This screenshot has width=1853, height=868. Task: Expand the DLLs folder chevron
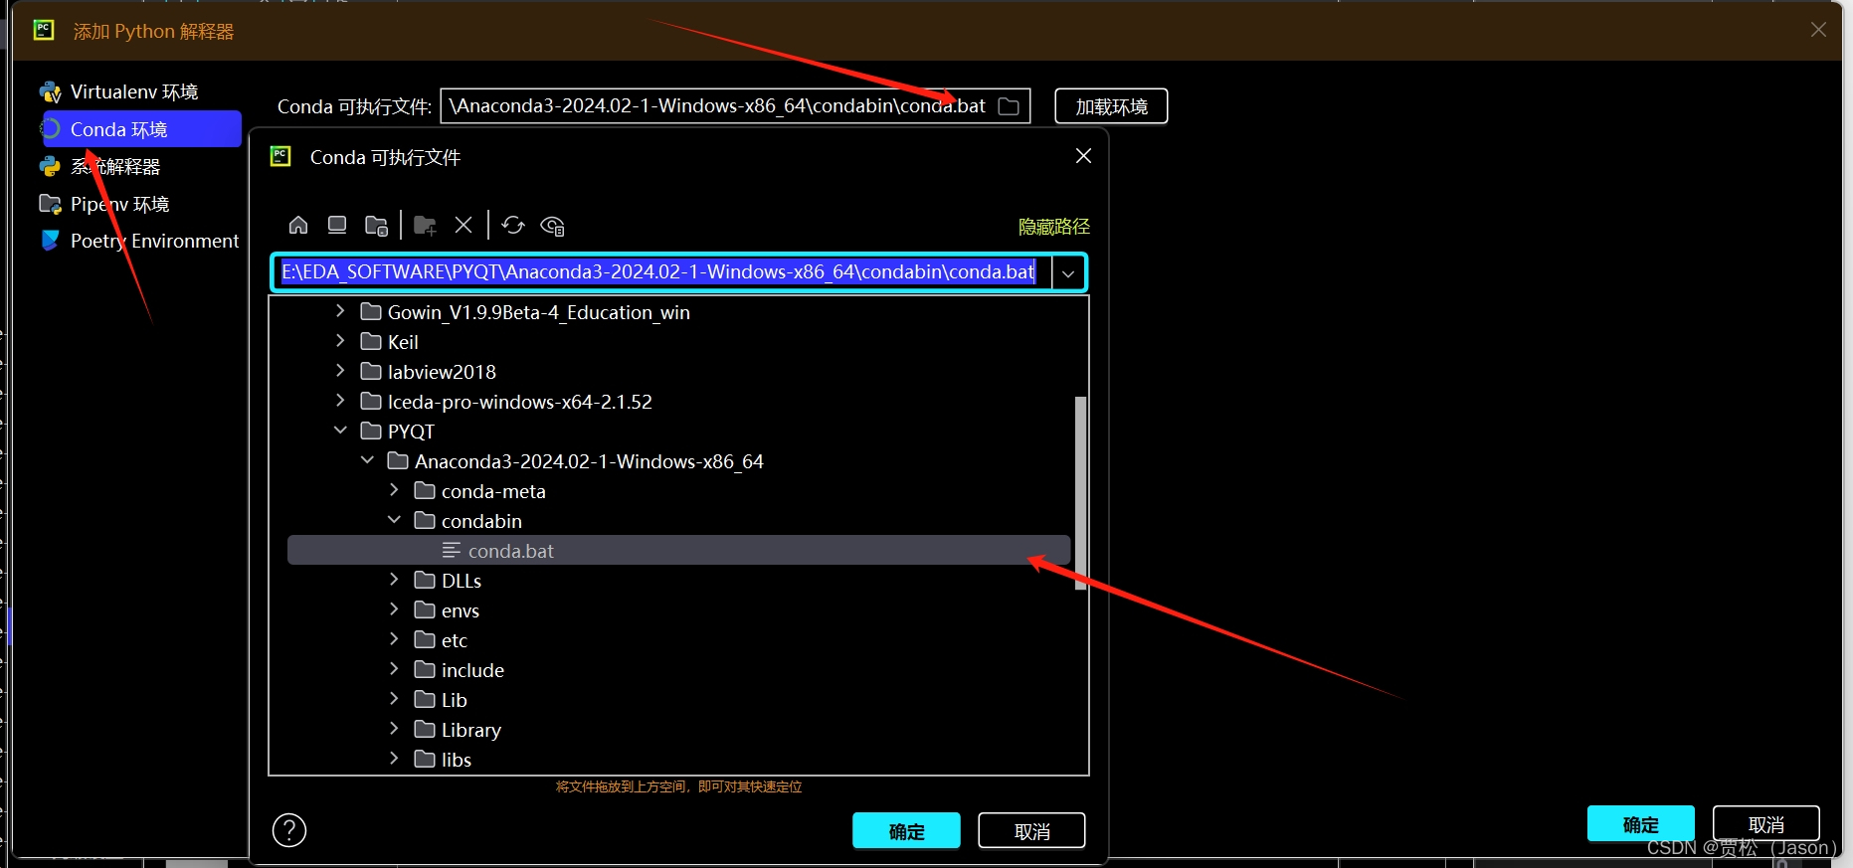394,580
